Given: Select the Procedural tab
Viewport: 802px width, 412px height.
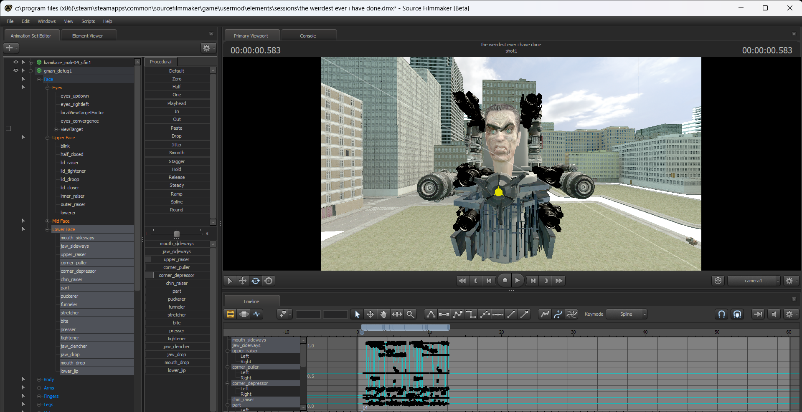Looking at the screenshot, I should 161,62.
